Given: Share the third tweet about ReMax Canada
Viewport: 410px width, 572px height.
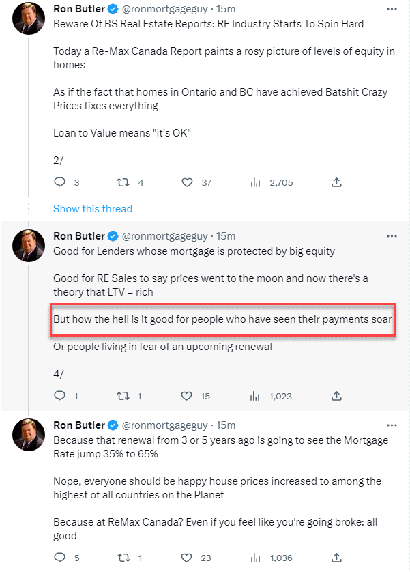Looking at the screenshot, I should tap(336, 558).
